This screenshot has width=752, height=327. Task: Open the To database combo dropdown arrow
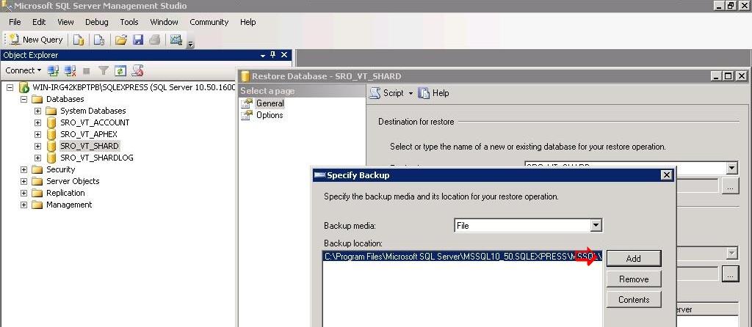coord(731,168)
